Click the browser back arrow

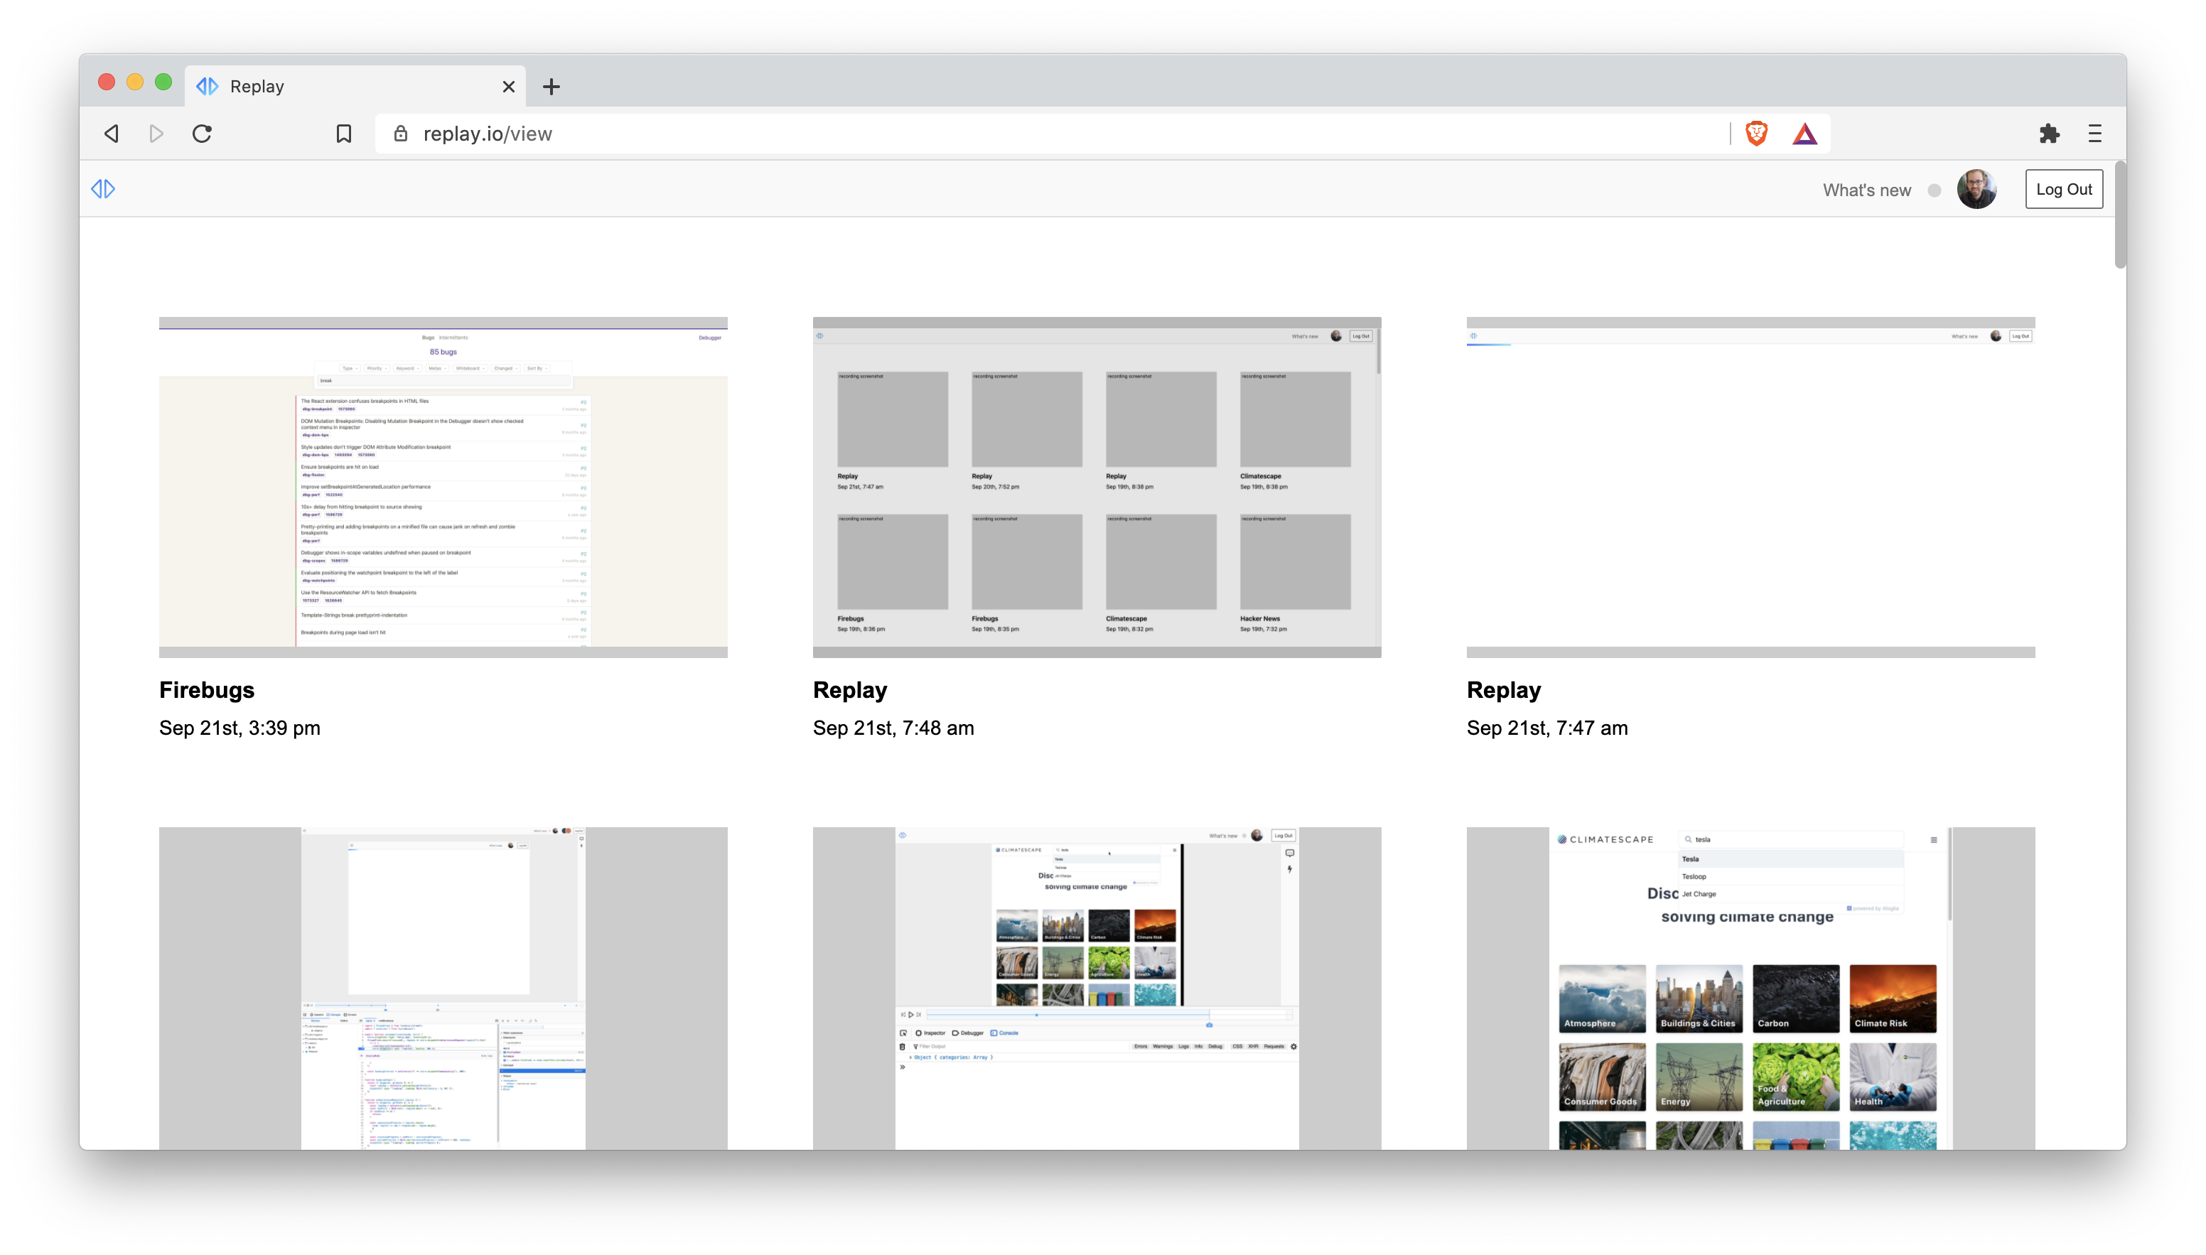[112, 134]
